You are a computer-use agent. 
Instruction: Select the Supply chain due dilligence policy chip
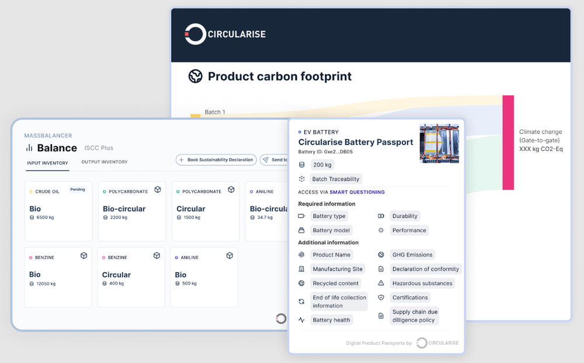click(x=415, y=316)
